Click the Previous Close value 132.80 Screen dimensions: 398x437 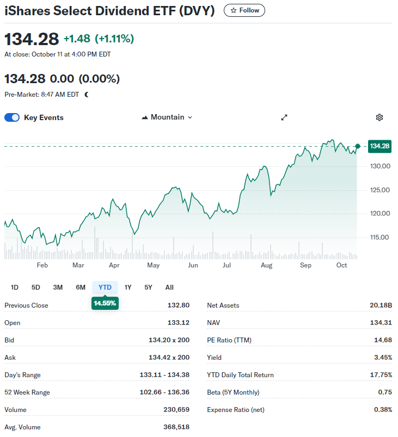[179, 305]
